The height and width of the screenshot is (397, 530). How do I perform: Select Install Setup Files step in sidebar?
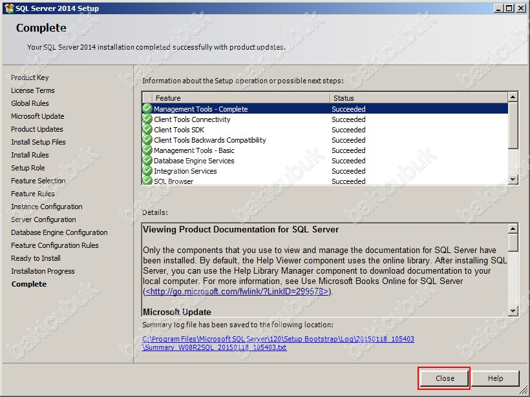coord(38,142)
